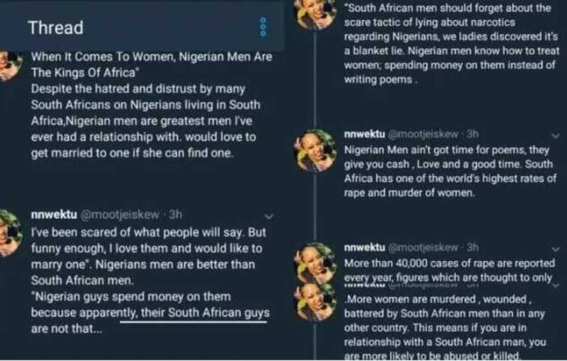Open the three-dot overflow menu in Thread header

click(x=263, y=26)
